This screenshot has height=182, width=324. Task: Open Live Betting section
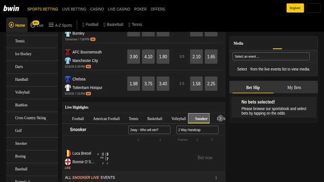pyautogui.click(x=74, y=9)
